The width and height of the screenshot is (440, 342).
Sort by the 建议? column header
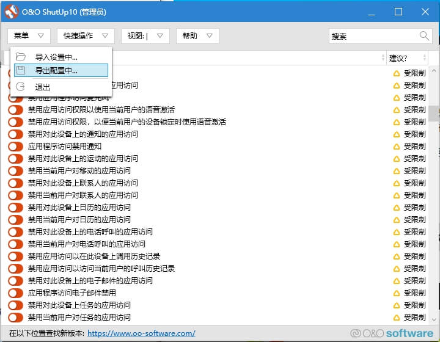(x=407, y=58)
